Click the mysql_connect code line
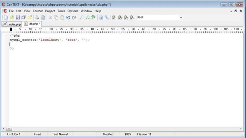Image resolution: width=246 pixels, height=138 pixels. [50, 40]
